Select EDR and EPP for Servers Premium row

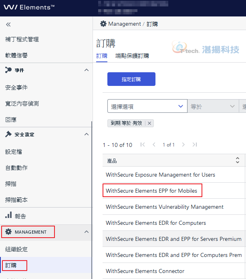click(x=173, y=238)
